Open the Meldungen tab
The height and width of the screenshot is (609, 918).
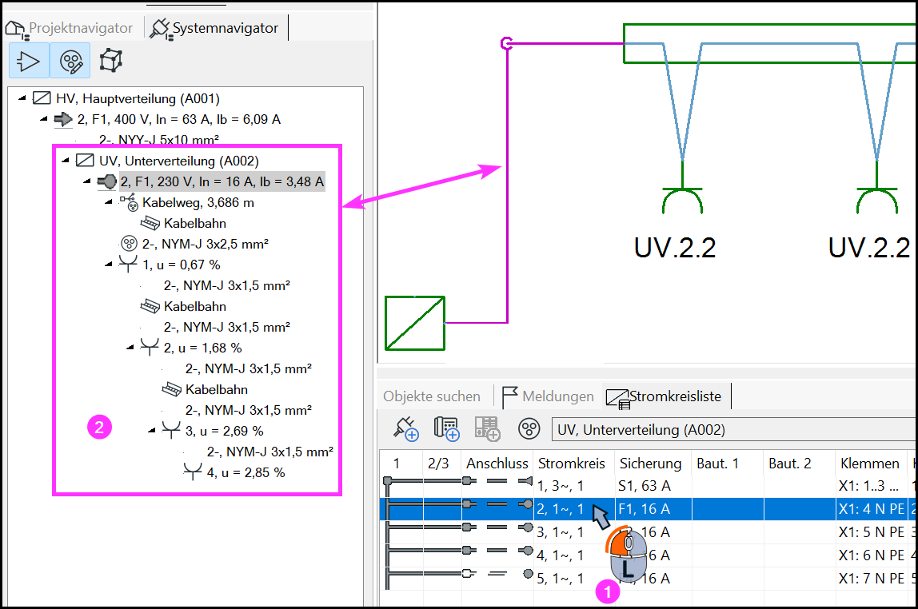coord(547,396)
